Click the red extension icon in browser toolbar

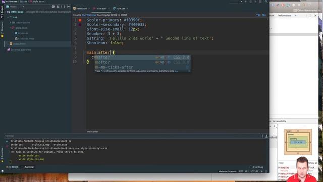coord(283,5)
